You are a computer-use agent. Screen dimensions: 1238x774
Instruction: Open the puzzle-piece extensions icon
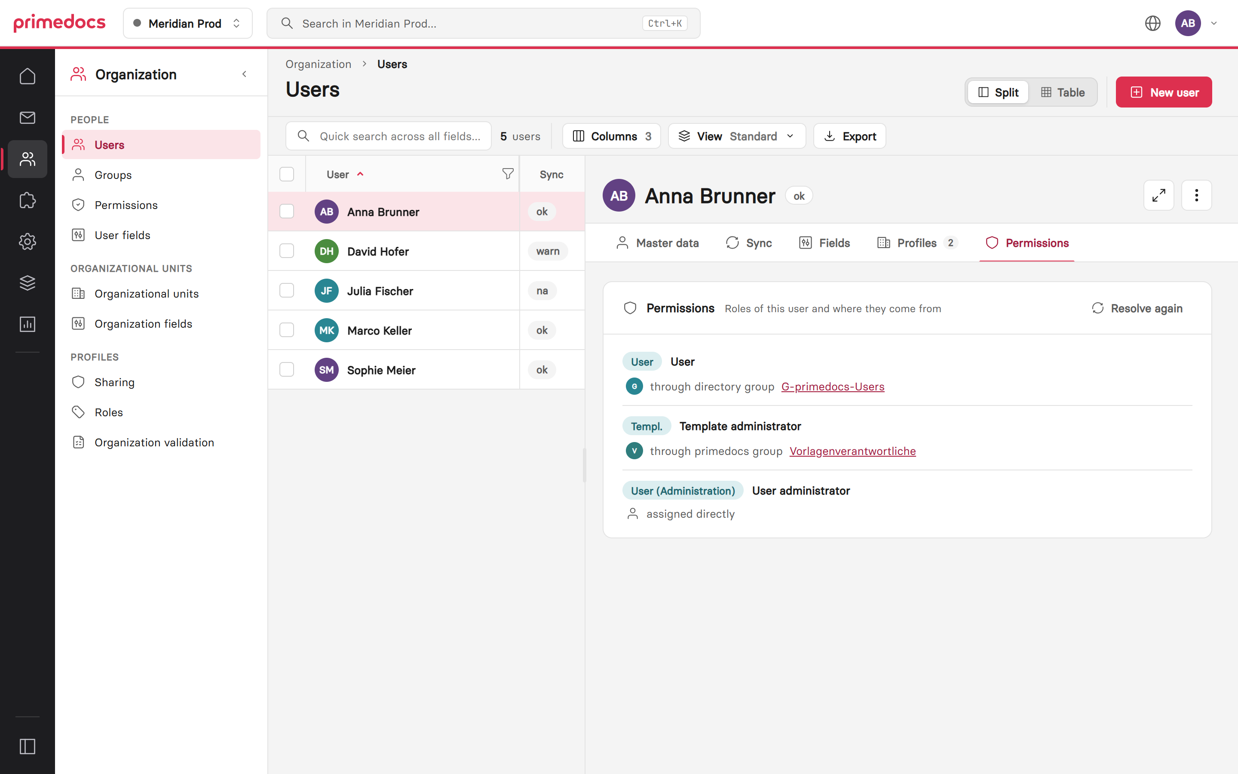27,200
